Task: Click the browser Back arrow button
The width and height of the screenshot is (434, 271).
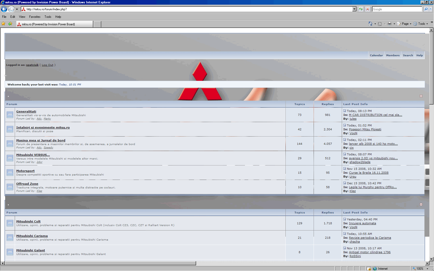Action: [4, 9]
